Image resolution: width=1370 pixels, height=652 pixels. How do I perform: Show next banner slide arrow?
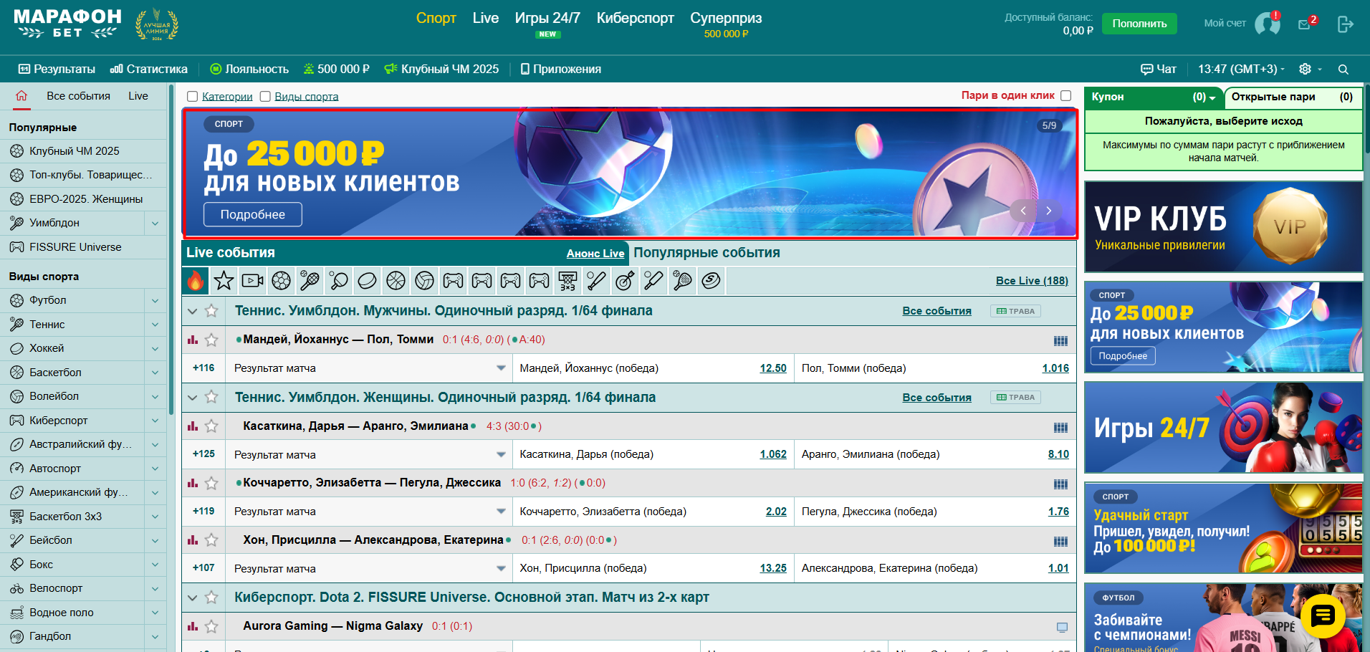1048,211
